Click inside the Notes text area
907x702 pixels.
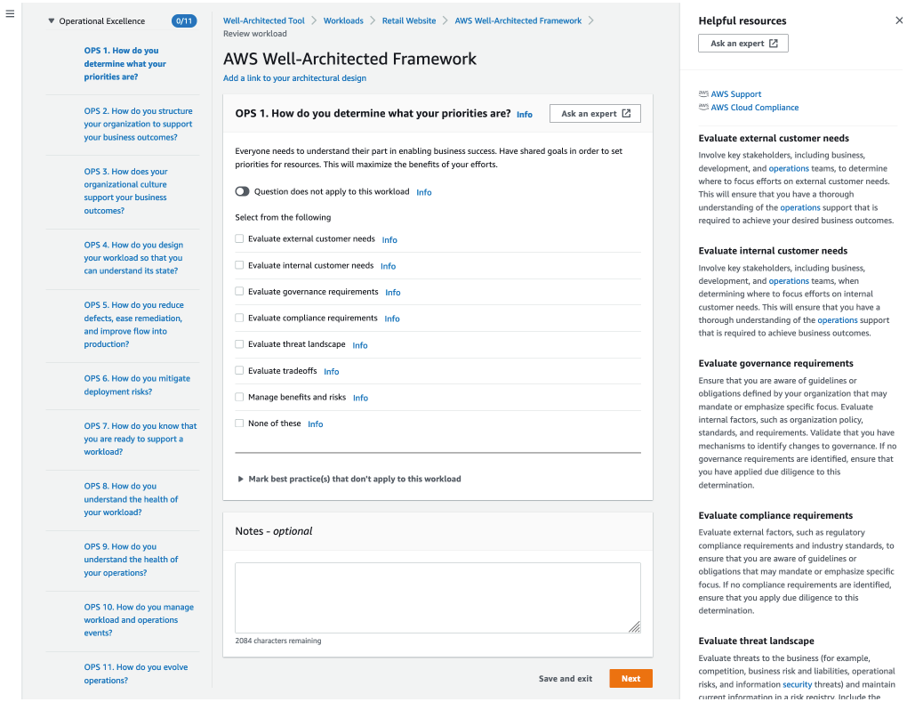click(437, 596)
